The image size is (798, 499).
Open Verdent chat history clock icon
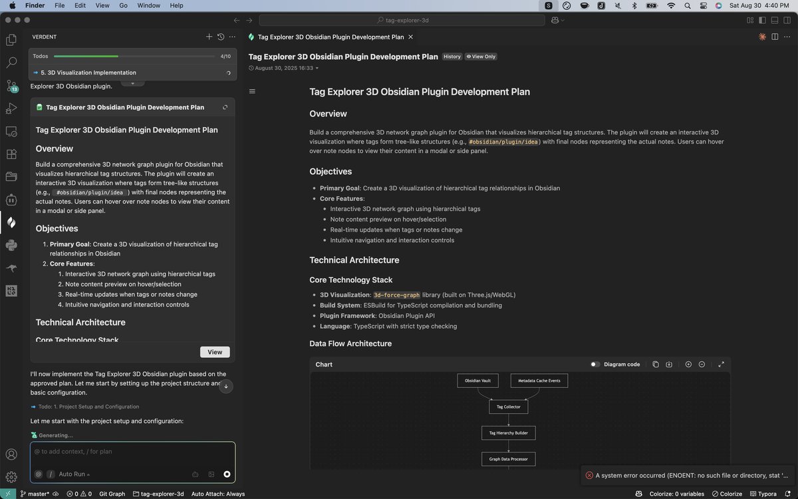221,37
